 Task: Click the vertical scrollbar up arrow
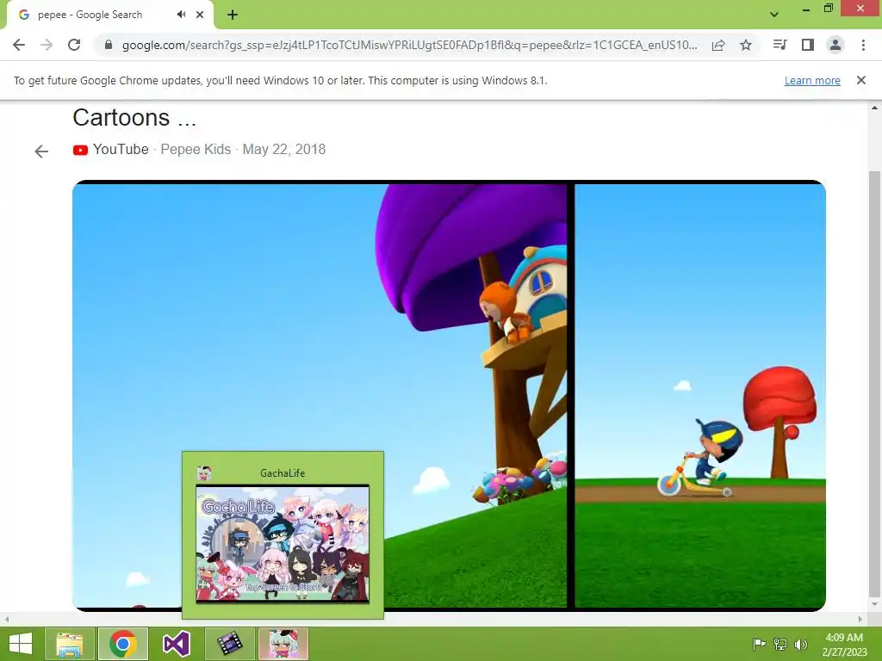pos(874,108)
